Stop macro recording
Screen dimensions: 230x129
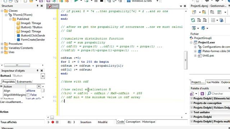point(57,122)
